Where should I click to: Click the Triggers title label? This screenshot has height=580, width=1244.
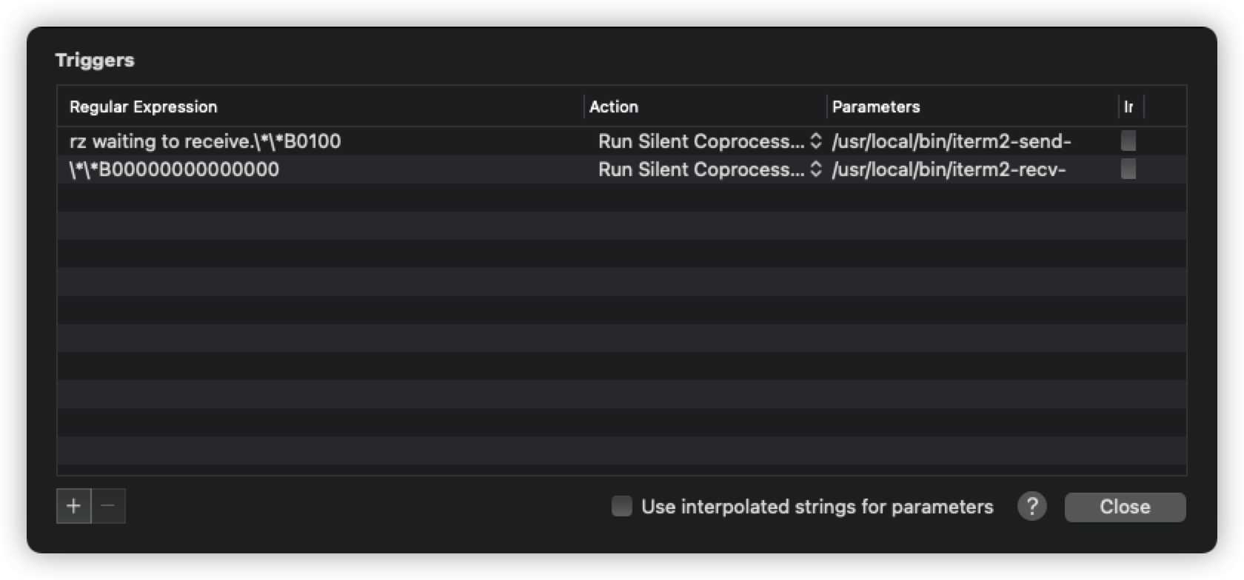pos(95,60)
